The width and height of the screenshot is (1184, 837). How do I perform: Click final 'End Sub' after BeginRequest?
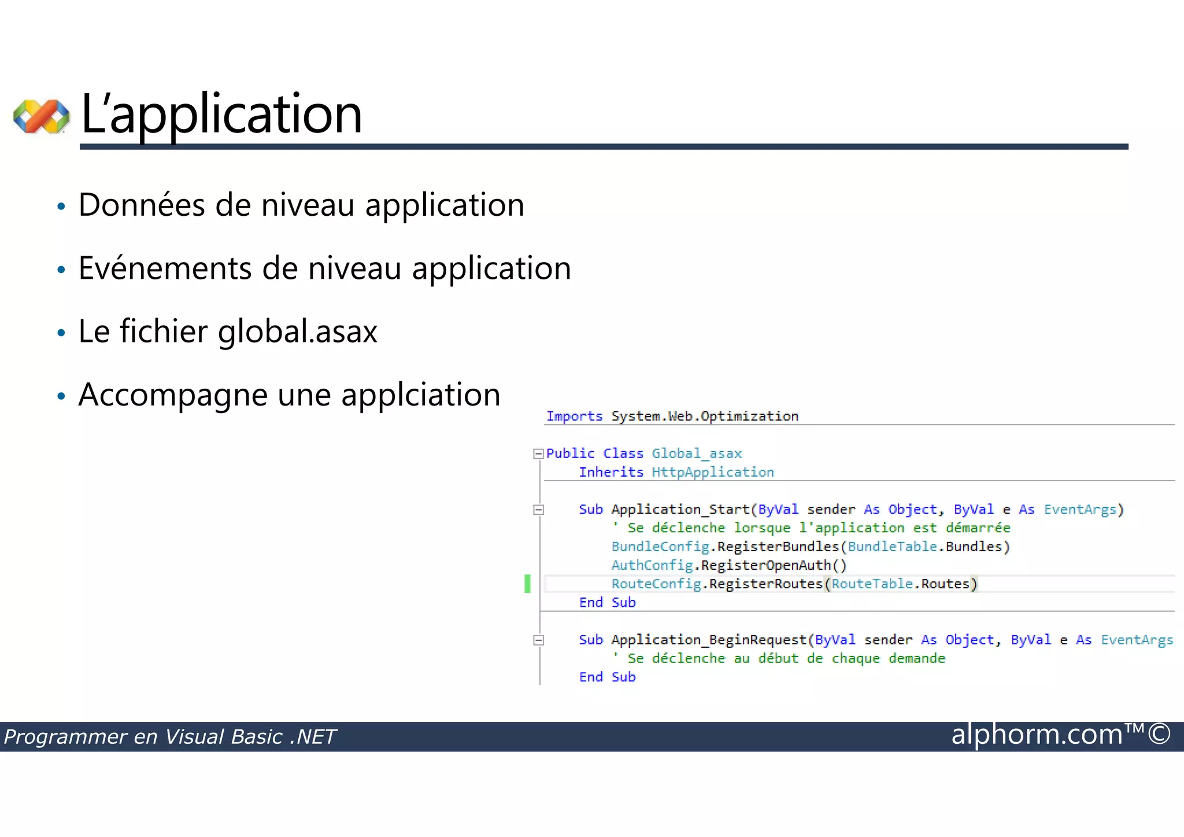[x=607, y=677]
